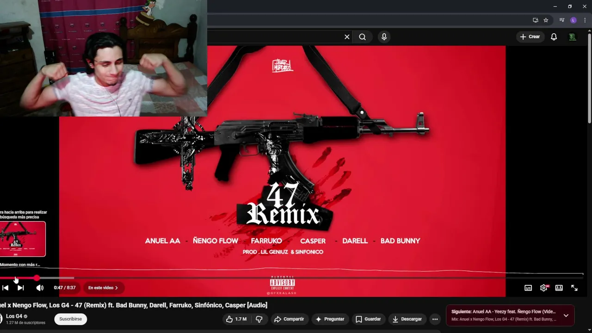The image size is (592, 333).
Task: Open Chrome media controls icon
Action: pos(562,20)
